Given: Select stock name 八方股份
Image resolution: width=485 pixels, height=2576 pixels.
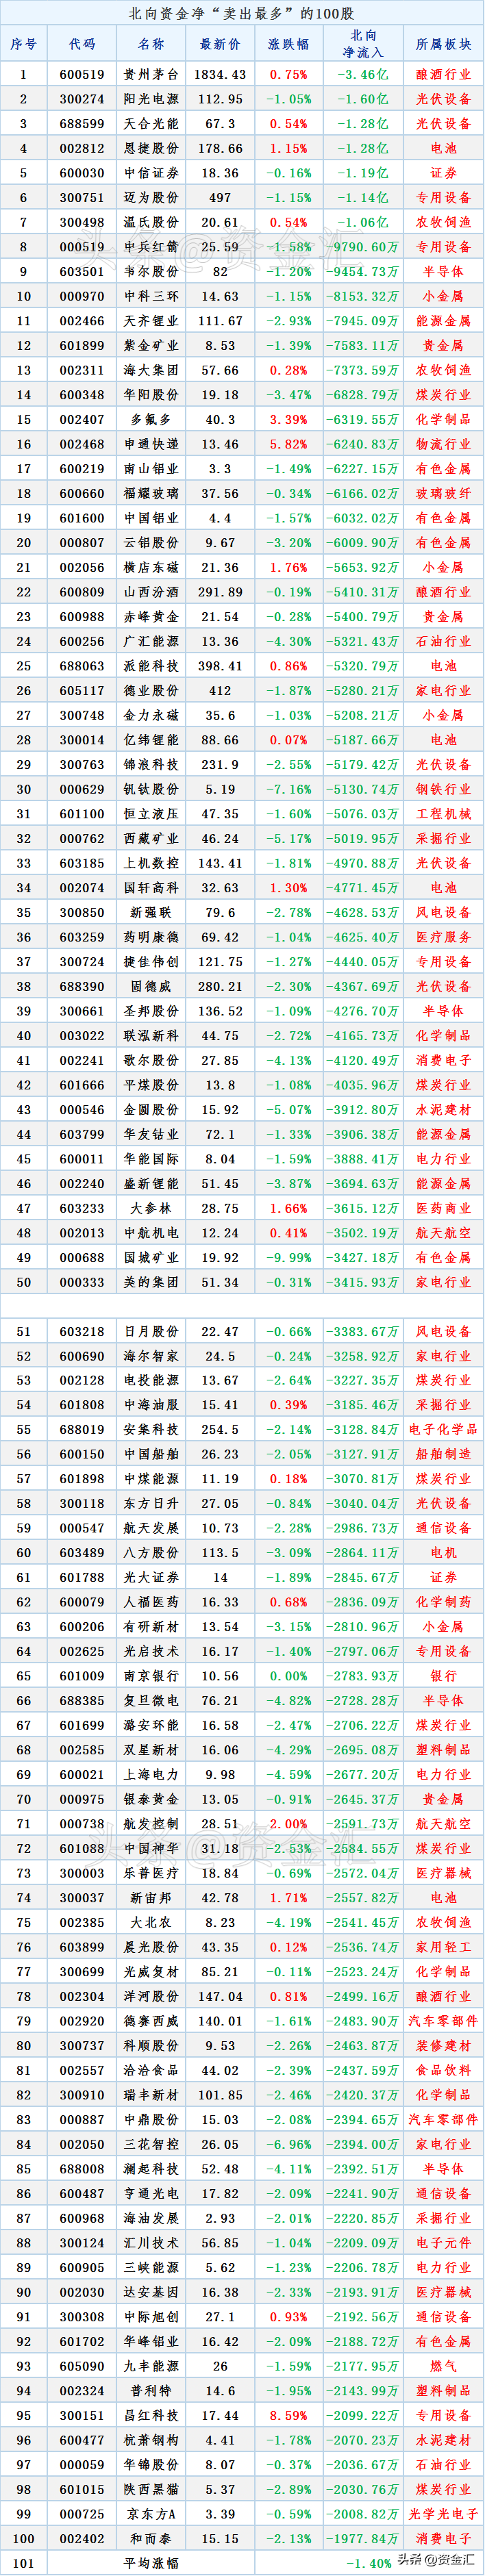Looking at the screenshot, I should click(151, 1553).
